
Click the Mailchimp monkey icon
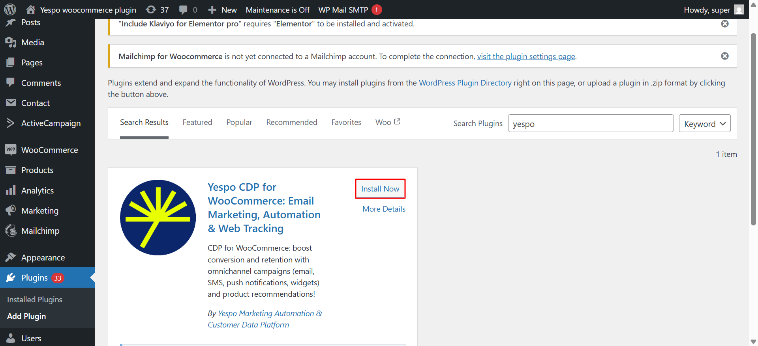pos(11,231)
